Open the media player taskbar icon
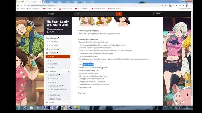Screen dimensions: 202x113 pyautogui.click(x=38, y=108)
